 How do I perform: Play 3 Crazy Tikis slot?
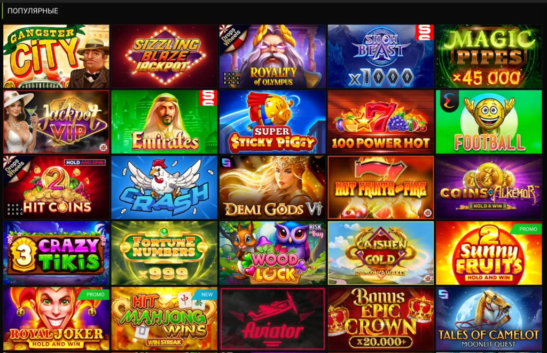(56, 253)
